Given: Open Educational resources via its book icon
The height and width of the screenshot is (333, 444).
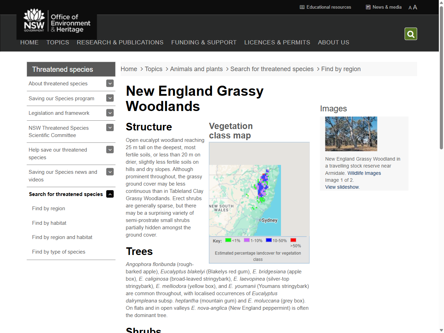Looking at the screenshot, I should pyautogui.click(x=302, y=7).
